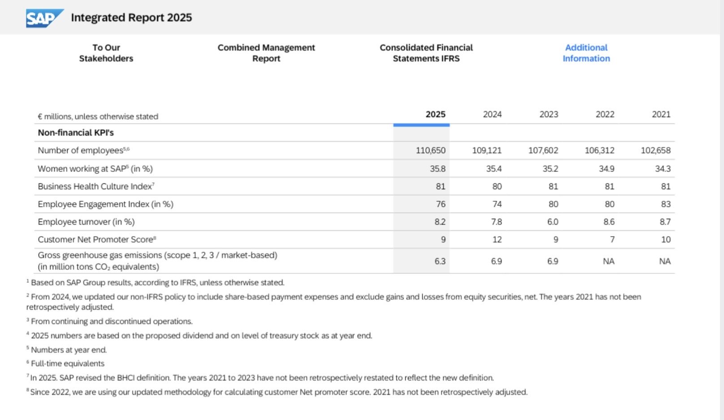The image size is (724, 420).
Task: Click the SAP logo
Action: coord(45,18)
